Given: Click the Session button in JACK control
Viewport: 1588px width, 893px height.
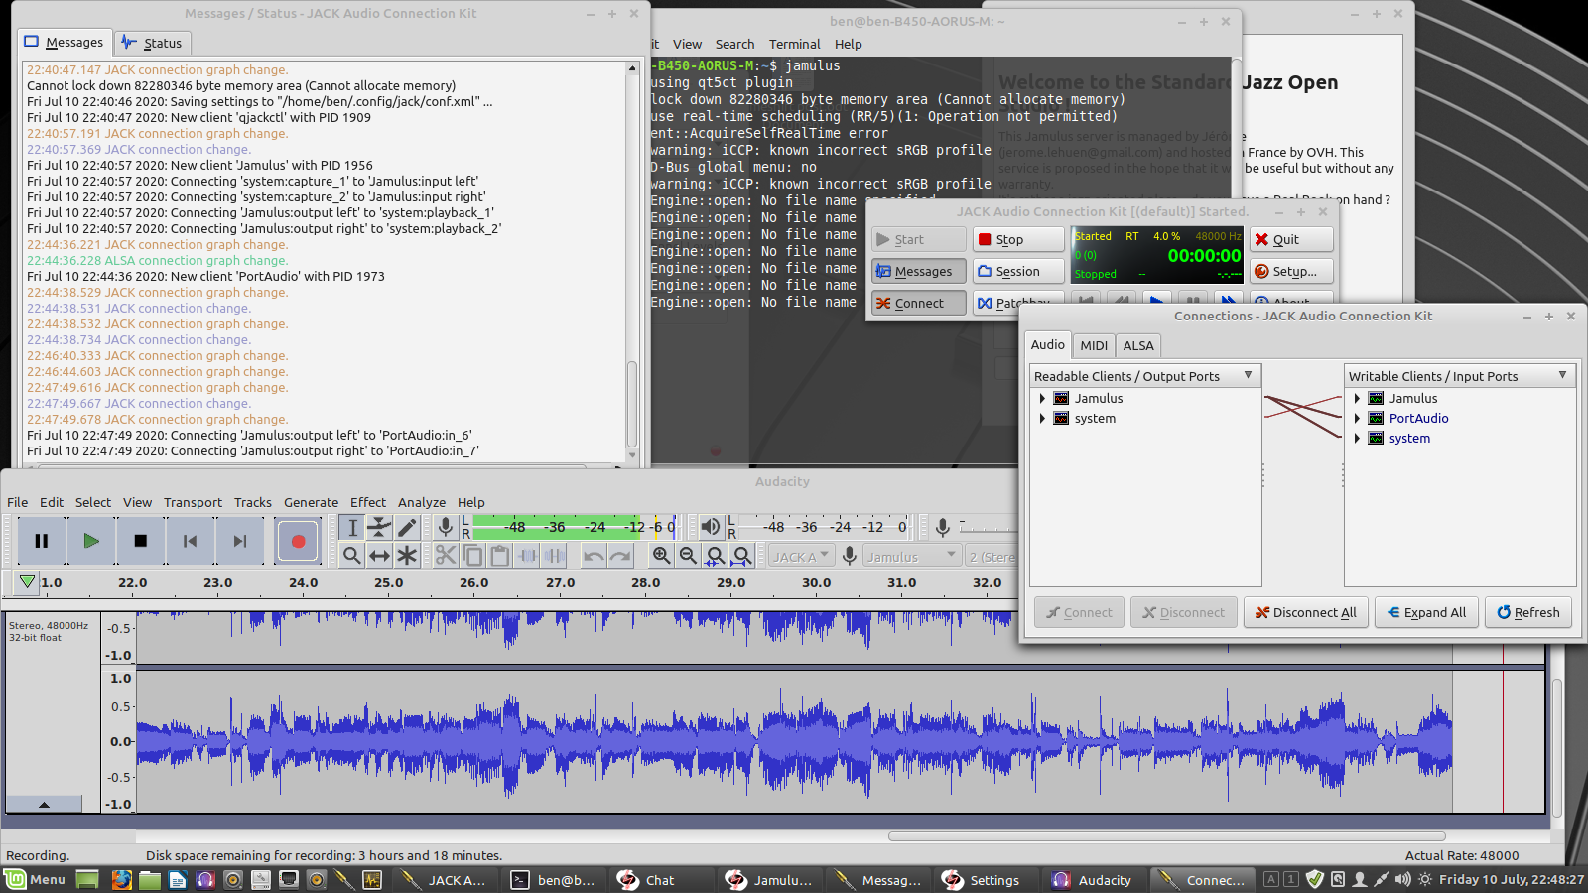Looking at the screenshot, I should pyautogui.click(x=1018, y=271).
